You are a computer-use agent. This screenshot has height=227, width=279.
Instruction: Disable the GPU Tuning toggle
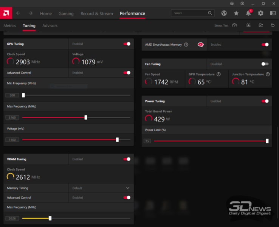point(127,44)
